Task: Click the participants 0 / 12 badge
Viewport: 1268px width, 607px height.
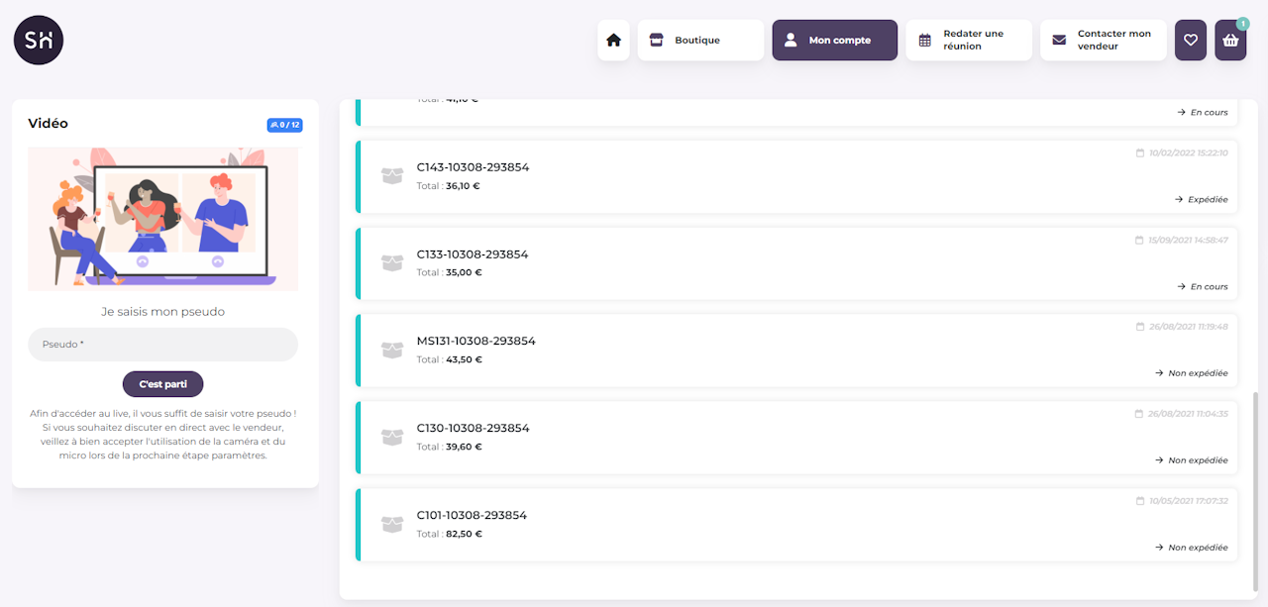Action: [284, 125]
